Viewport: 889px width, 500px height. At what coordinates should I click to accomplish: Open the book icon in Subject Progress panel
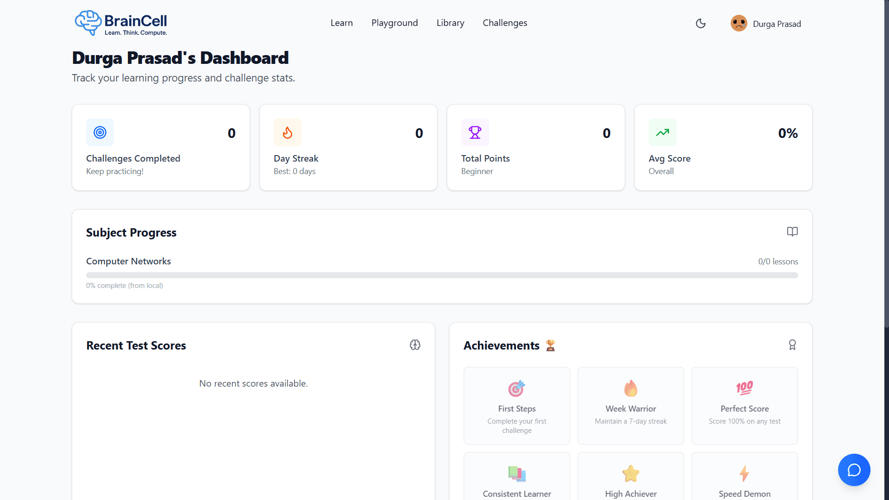792,231
